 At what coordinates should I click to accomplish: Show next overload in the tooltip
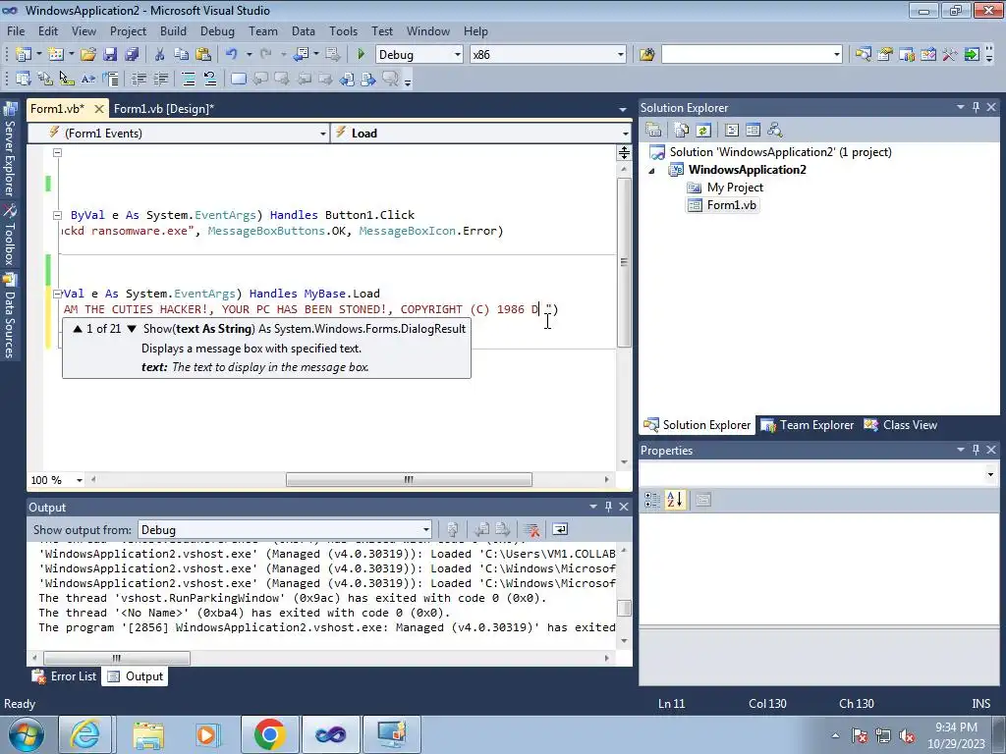tap(132, 329)
